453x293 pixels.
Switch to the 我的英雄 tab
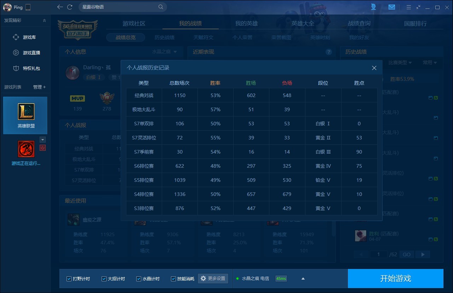(247, 24)
